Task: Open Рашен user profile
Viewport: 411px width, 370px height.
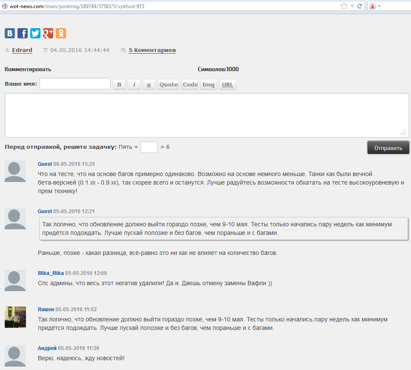Action: [x=46, y=309]
